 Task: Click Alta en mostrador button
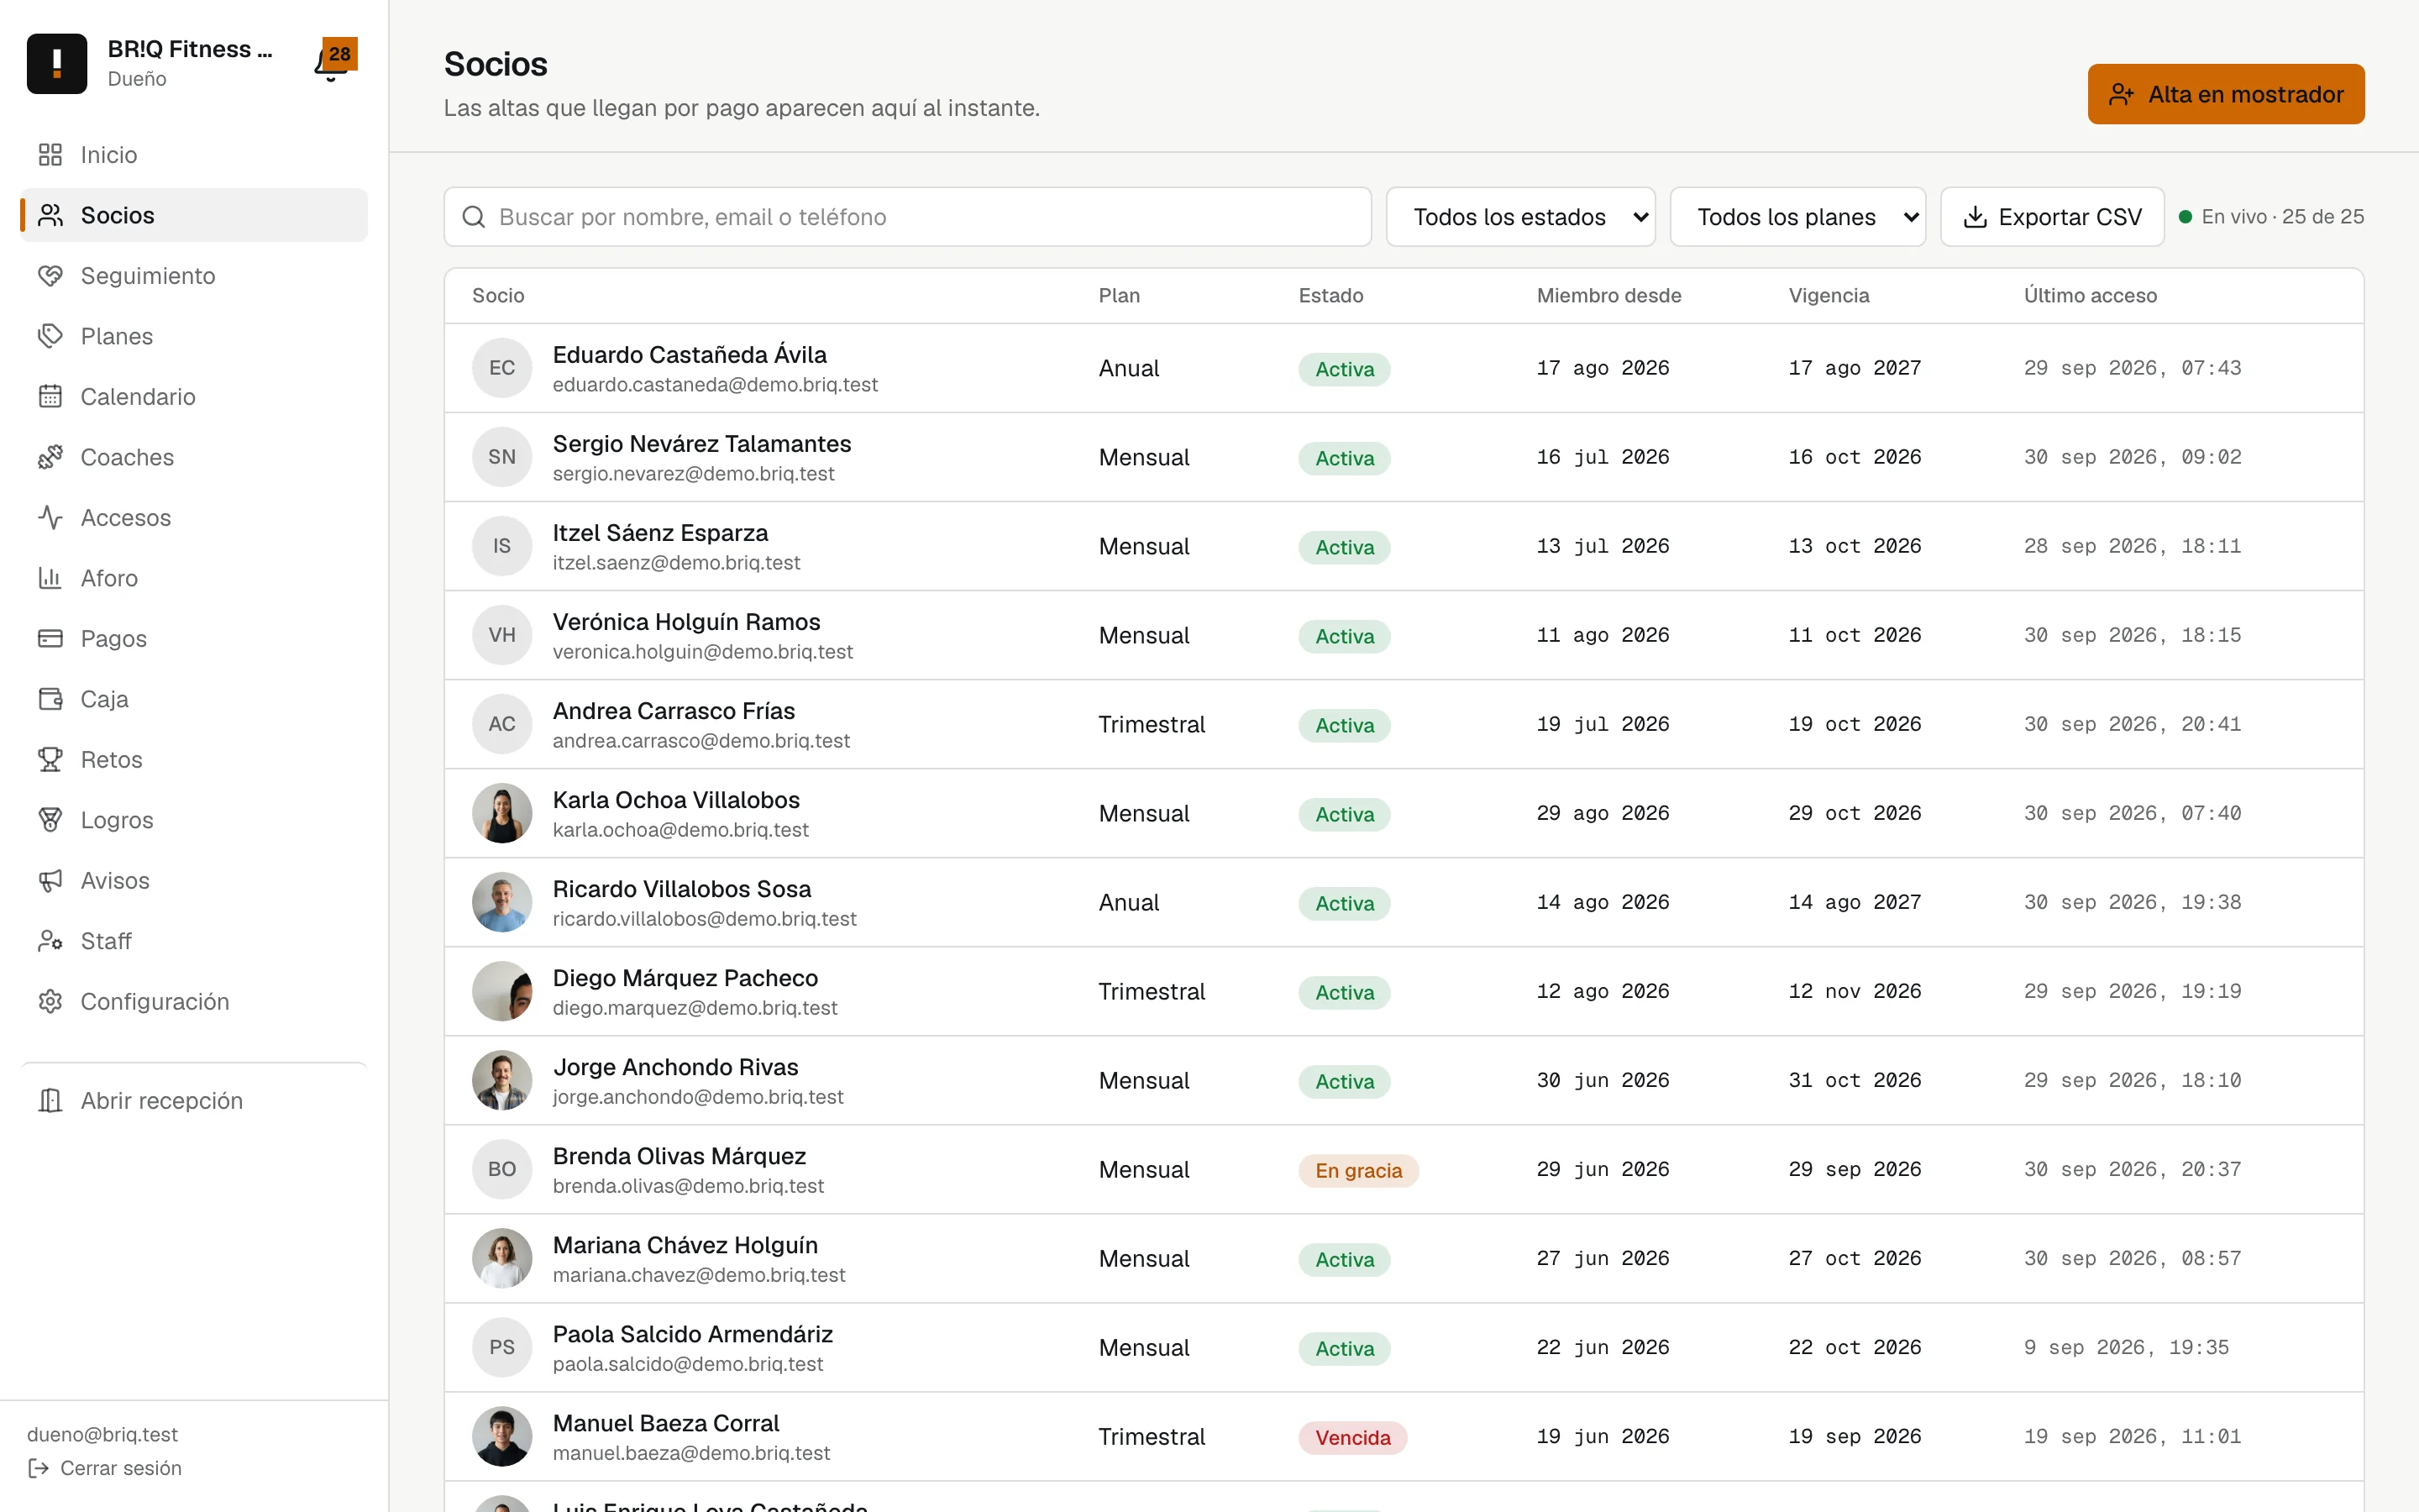click(x=2226, y=94)
